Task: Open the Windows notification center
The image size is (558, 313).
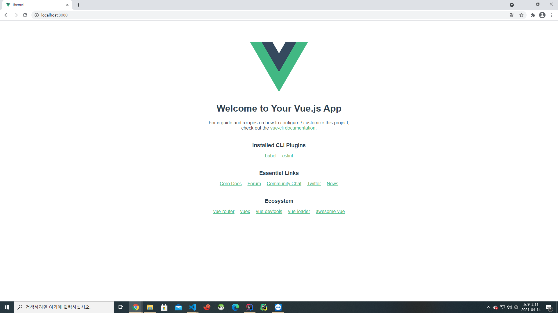Action: tap(549, 307)
